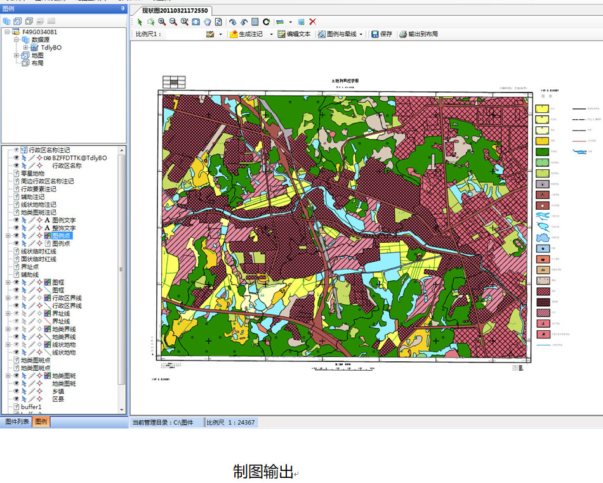The image size is (603, 483).
Task: Hide the 乡镇 layer using eye icon
Action: [x=17, y=392]
